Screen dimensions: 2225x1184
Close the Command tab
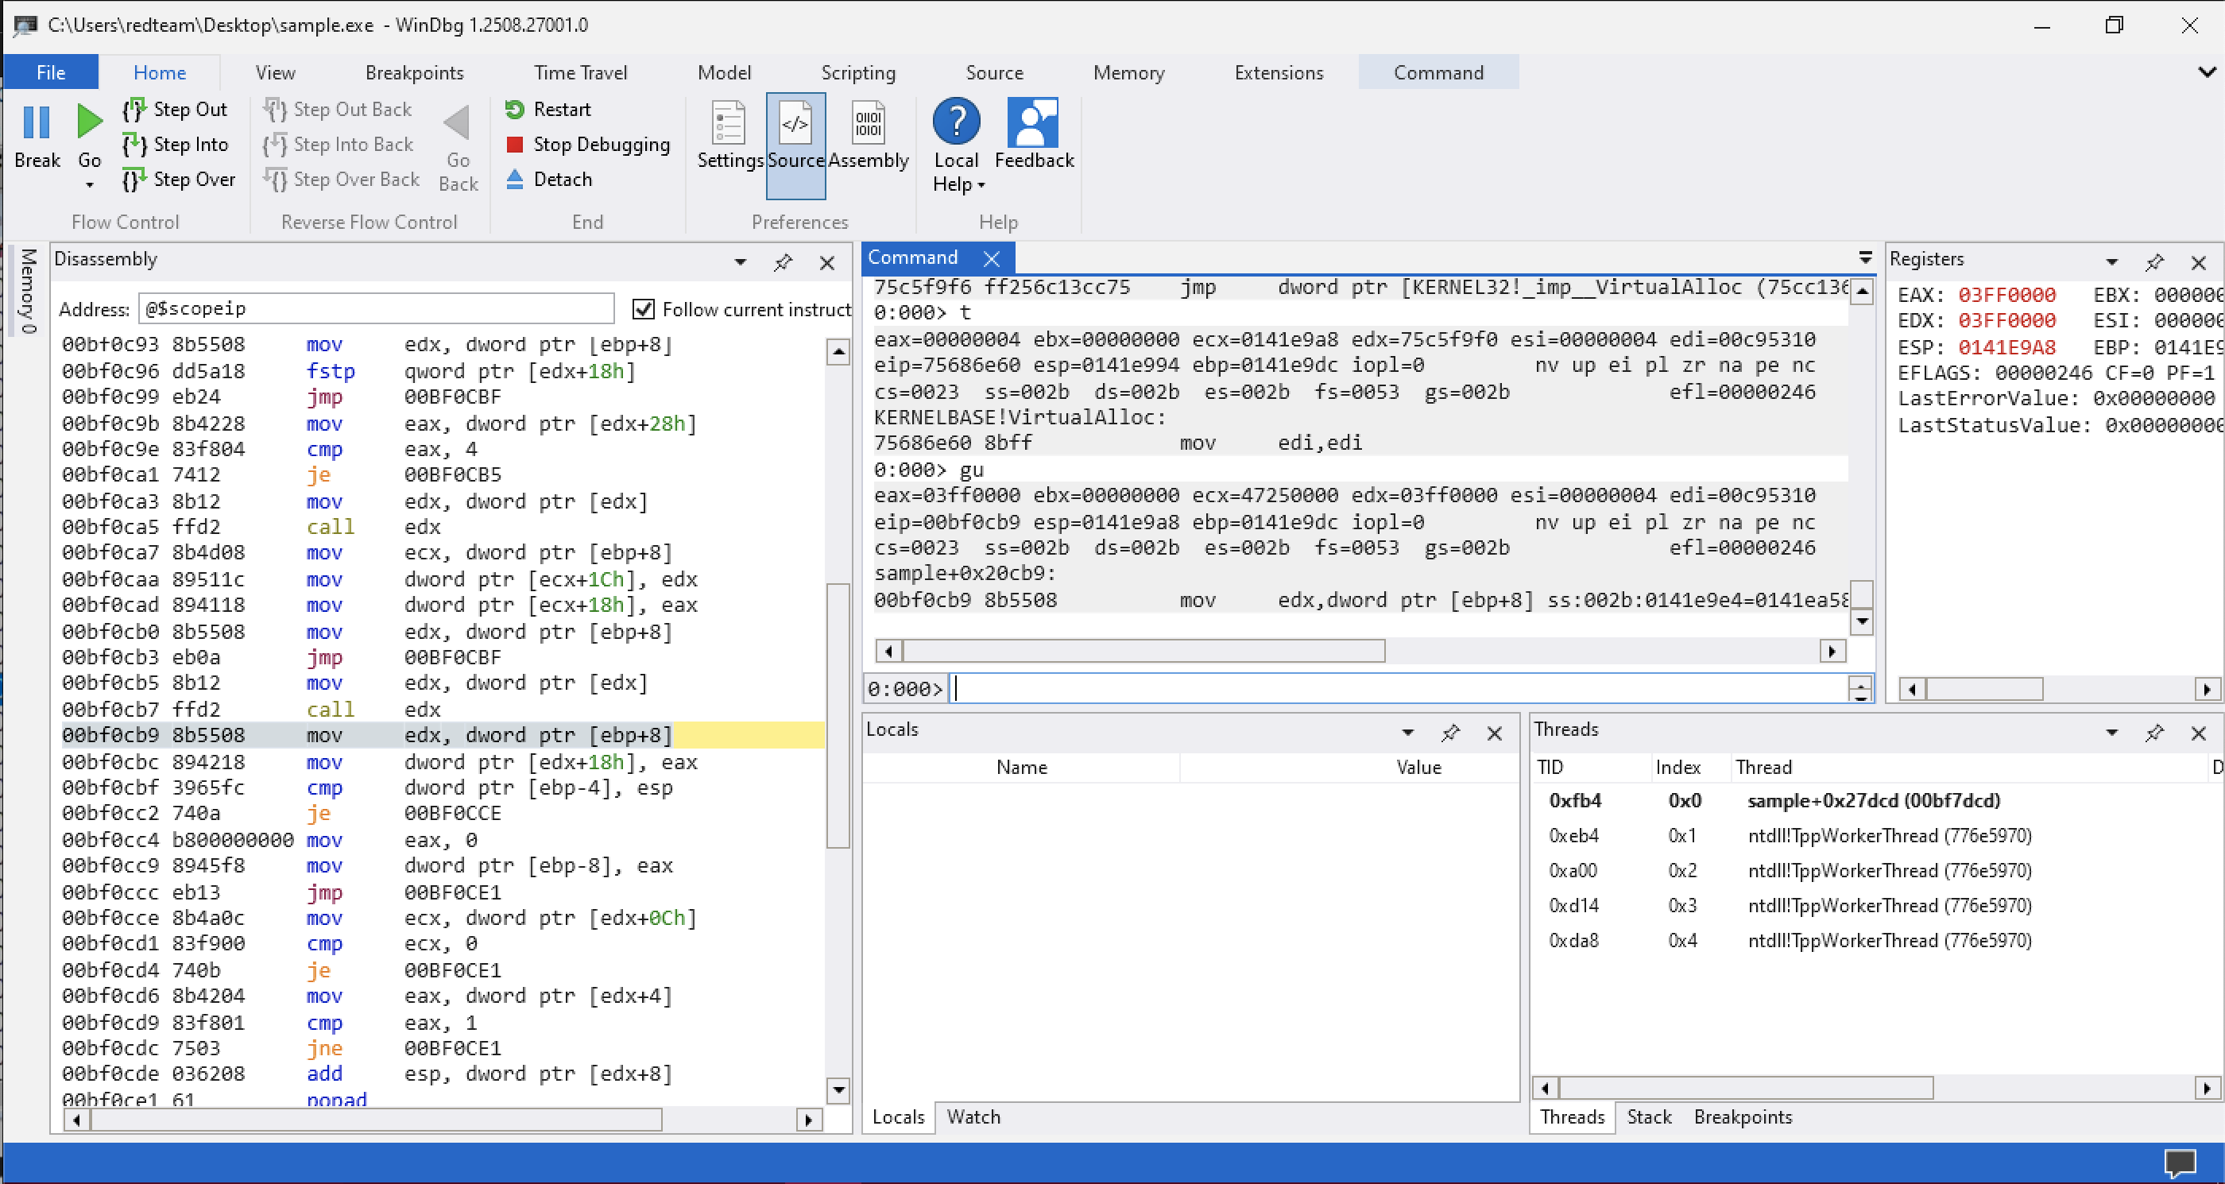(x=992, y=258)
